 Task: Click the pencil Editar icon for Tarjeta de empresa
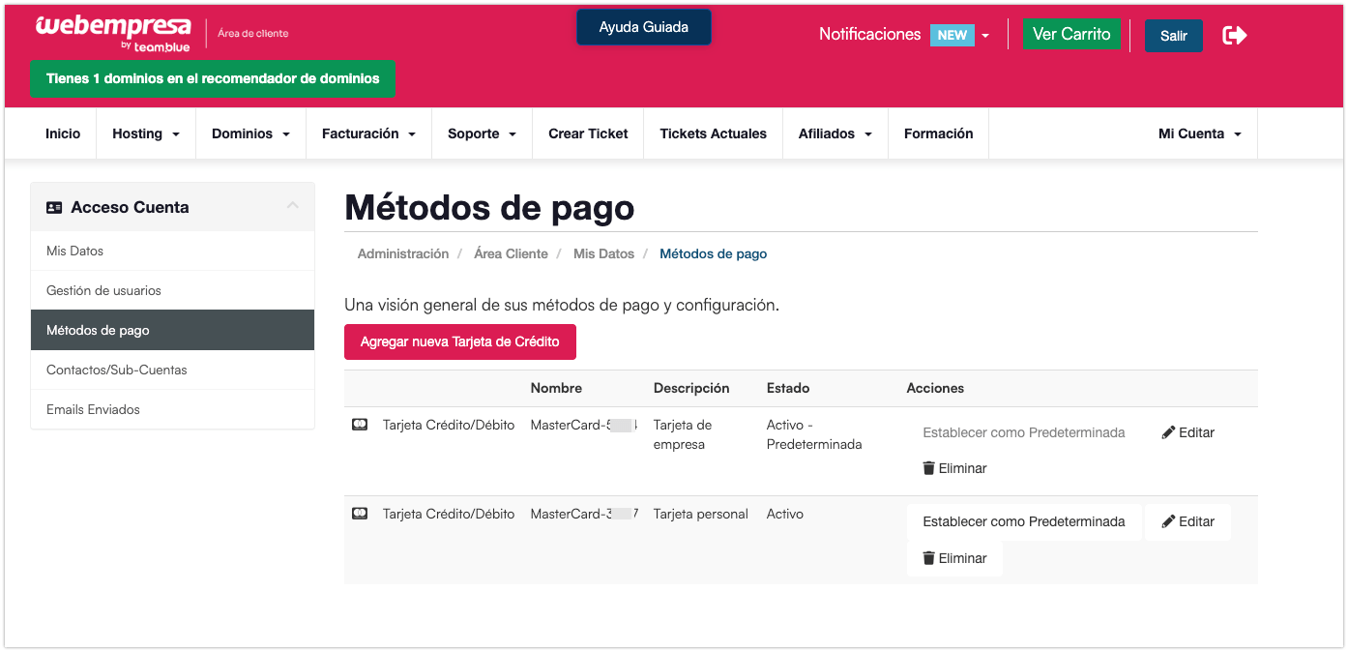[x=1168, y=432]
